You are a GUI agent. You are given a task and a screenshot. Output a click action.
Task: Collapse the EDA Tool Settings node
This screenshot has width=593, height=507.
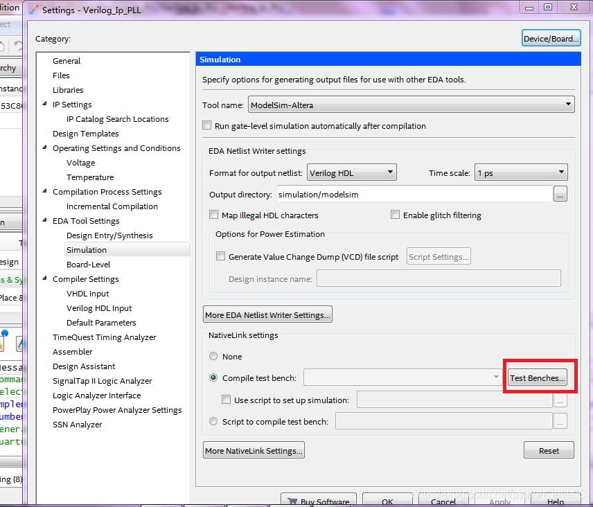[44, 220]
